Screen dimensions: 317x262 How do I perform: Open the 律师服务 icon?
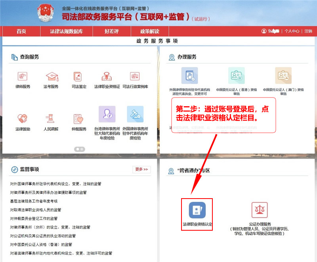click(23, 77)
